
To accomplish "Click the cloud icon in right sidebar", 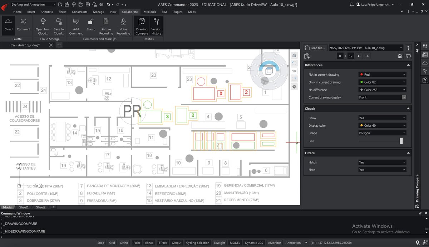I will [425, 63].
